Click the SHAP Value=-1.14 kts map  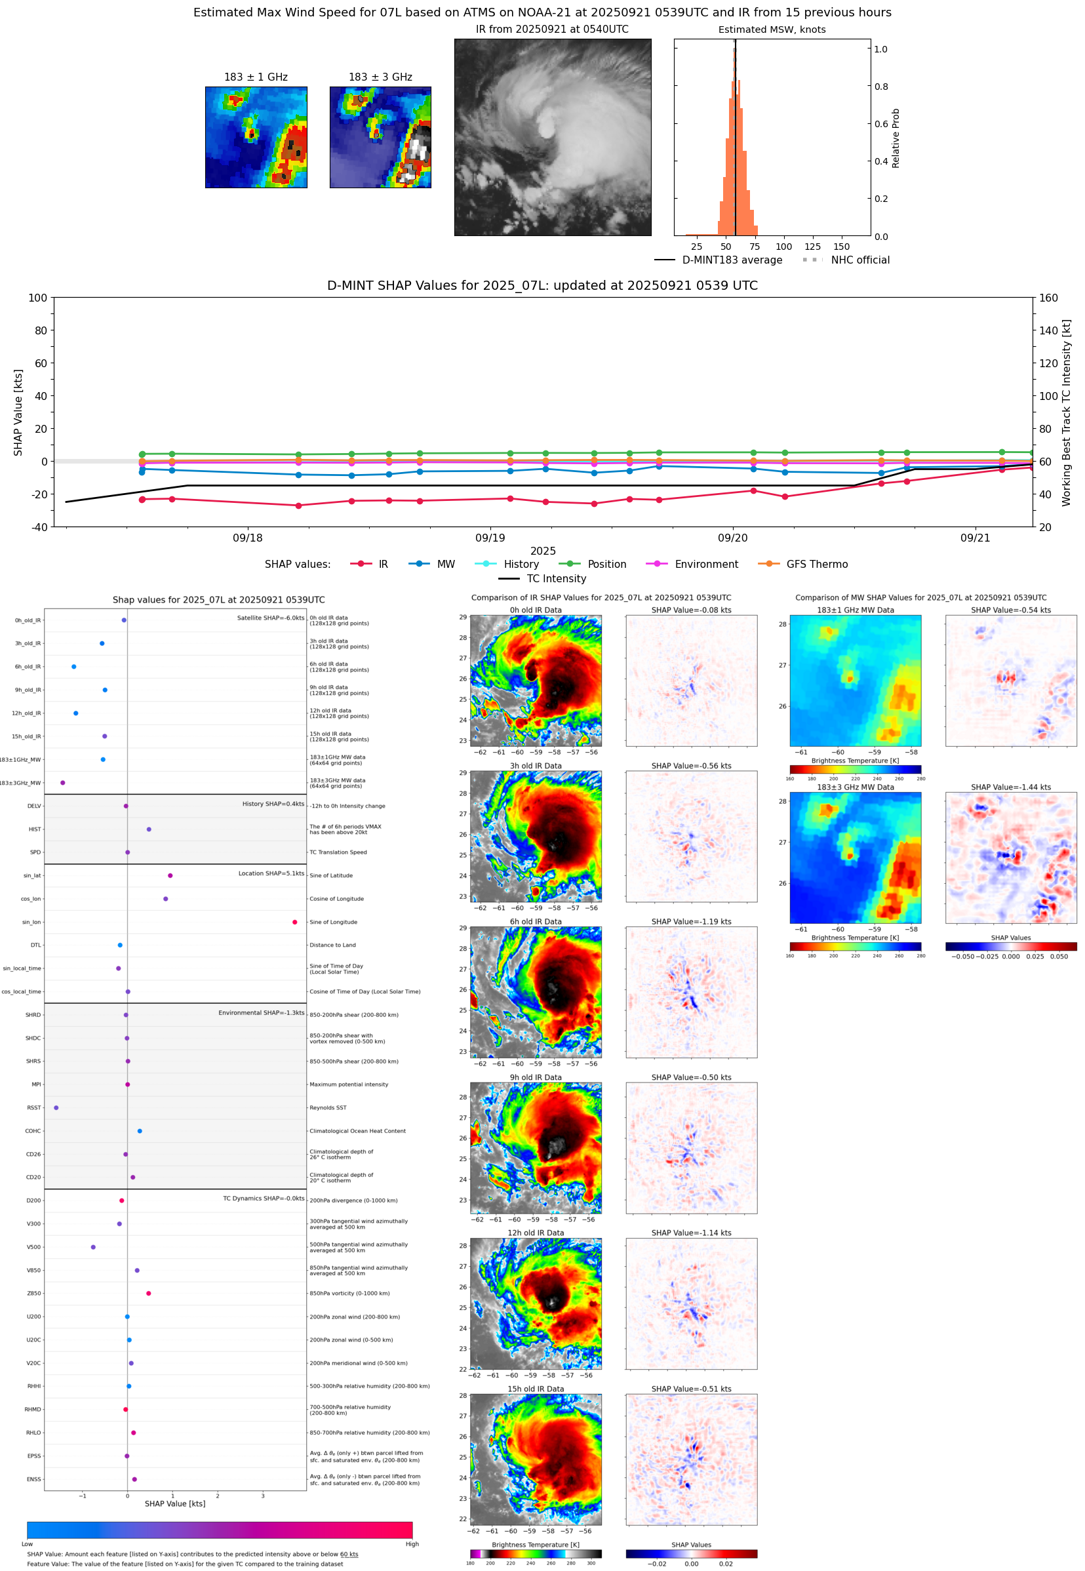pos(692,1303)
